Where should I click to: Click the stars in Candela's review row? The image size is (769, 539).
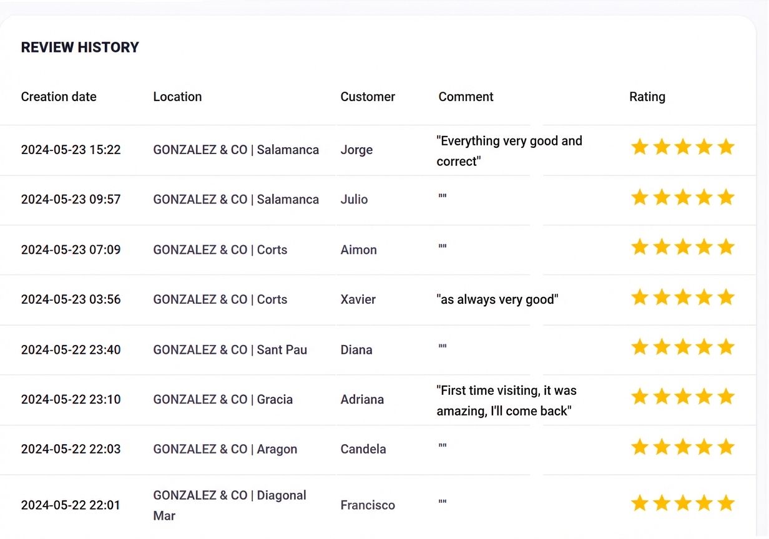(682, 447)
